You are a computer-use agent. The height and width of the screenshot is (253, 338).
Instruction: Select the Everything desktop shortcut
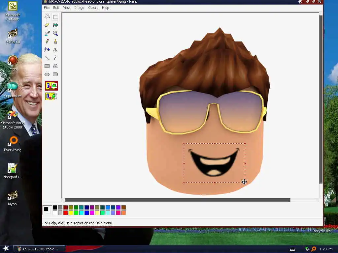point(13,144)
